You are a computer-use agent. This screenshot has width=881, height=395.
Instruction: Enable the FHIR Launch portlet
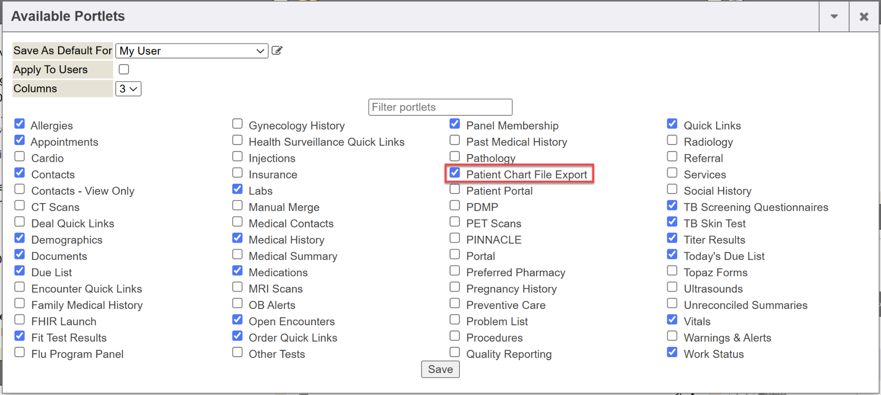[20, 320]
